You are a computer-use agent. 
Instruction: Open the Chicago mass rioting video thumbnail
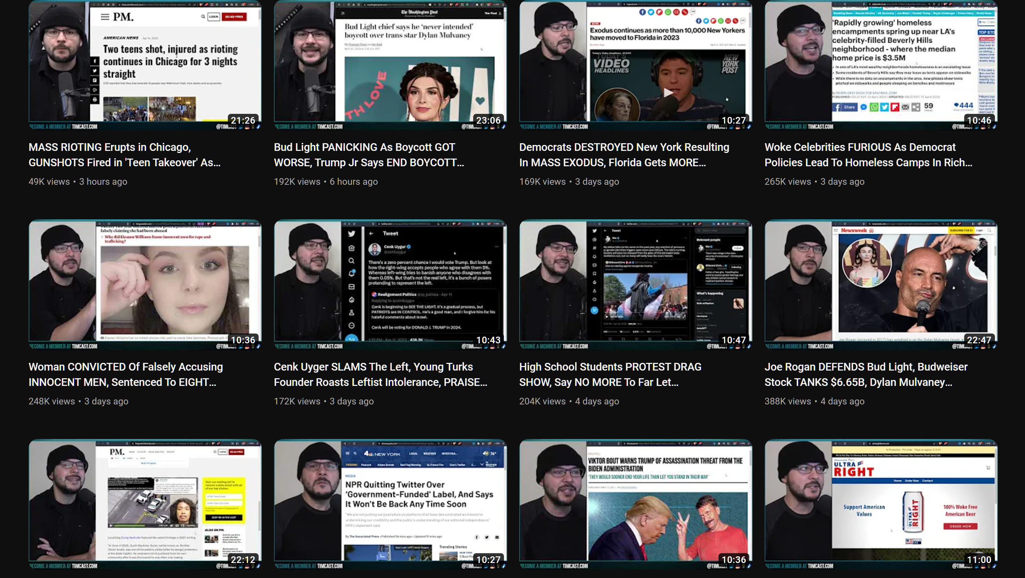pos(145,65)
